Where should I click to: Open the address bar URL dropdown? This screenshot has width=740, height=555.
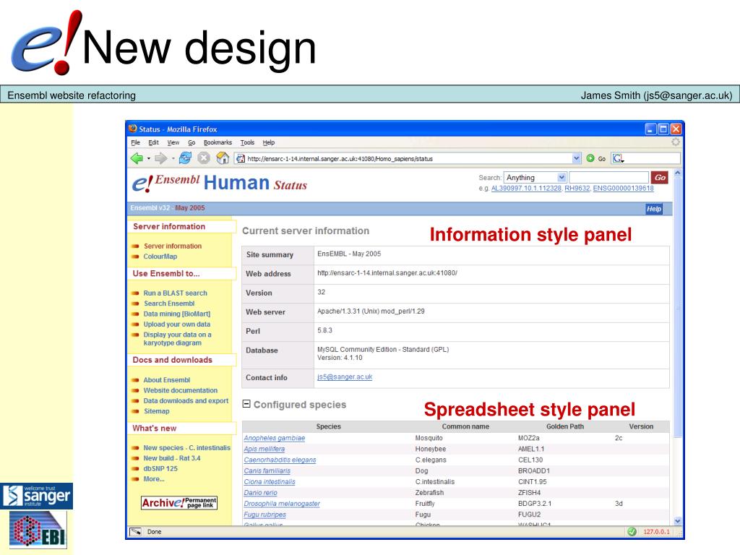tap(576, 158)
